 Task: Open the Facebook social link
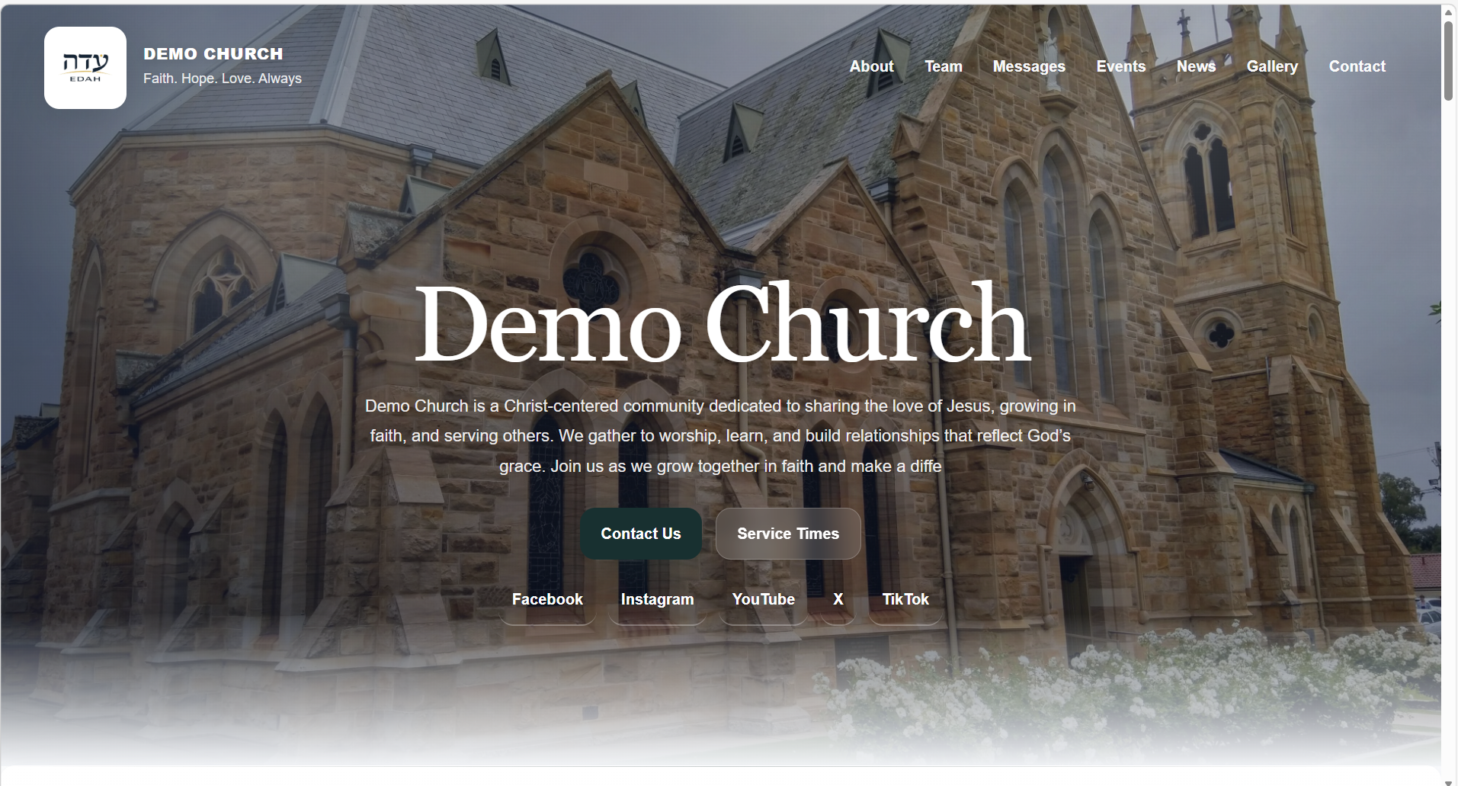pyautogui.click(x=546, y=599)
